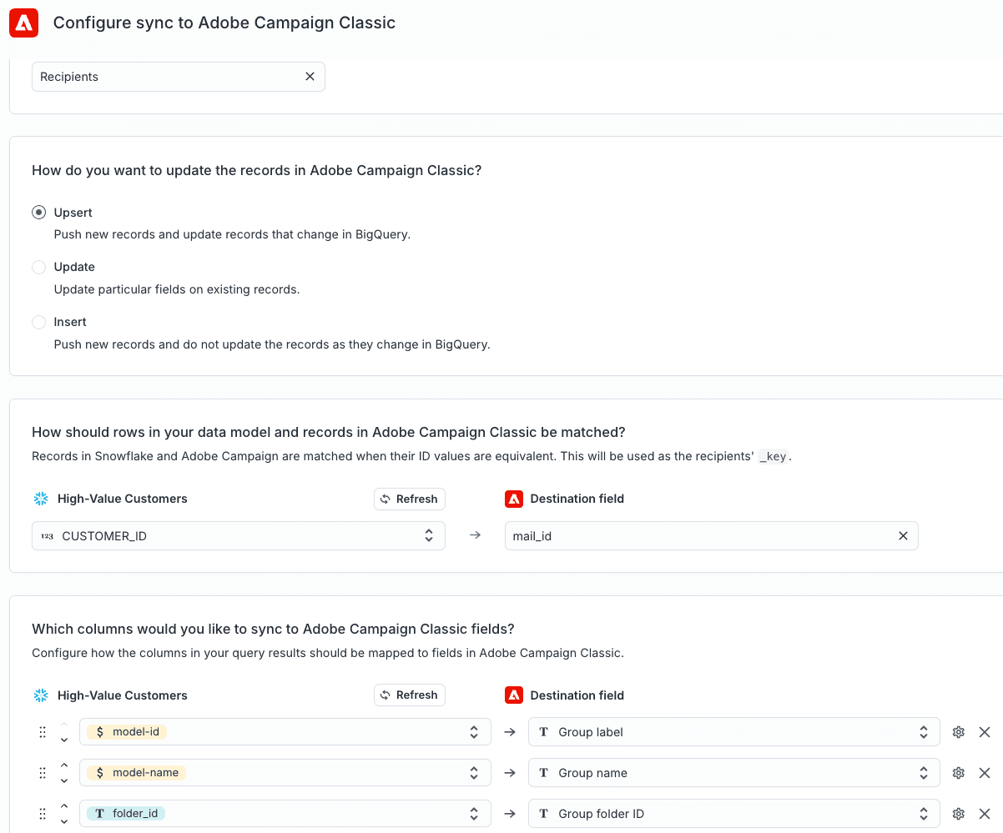Select the Insert sync mode
Viewport: 1003px width, 833px height.
click(39, 322)
